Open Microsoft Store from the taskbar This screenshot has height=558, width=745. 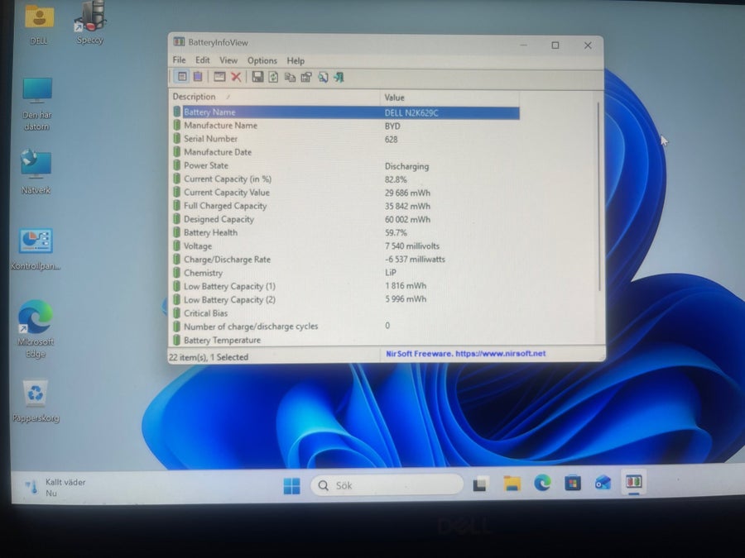[573, 483]
